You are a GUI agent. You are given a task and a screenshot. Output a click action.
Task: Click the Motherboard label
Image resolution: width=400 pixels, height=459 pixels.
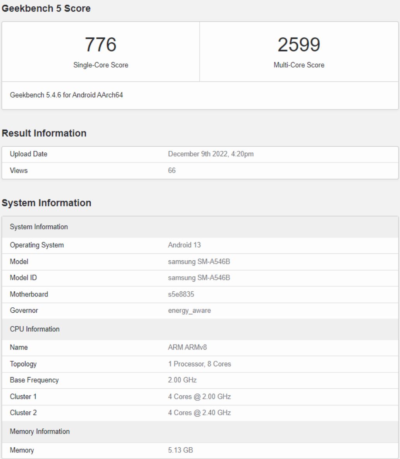[x=29, y=294]
